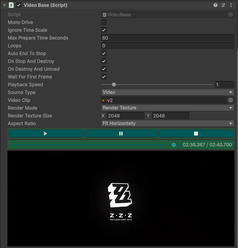Open the Aspect Ratio dropdown
238x248 pixels.
point(168,123)
